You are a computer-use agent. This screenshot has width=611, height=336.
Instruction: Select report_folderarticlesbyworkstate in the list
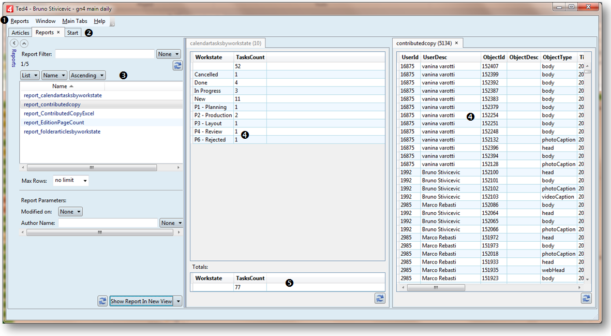tap(62, 132)
